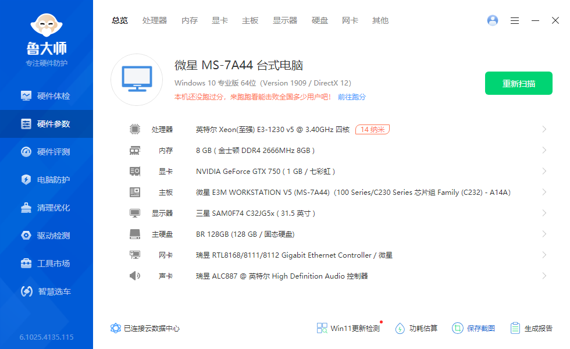Expand the 显卡 row chevron

[544, 171]
